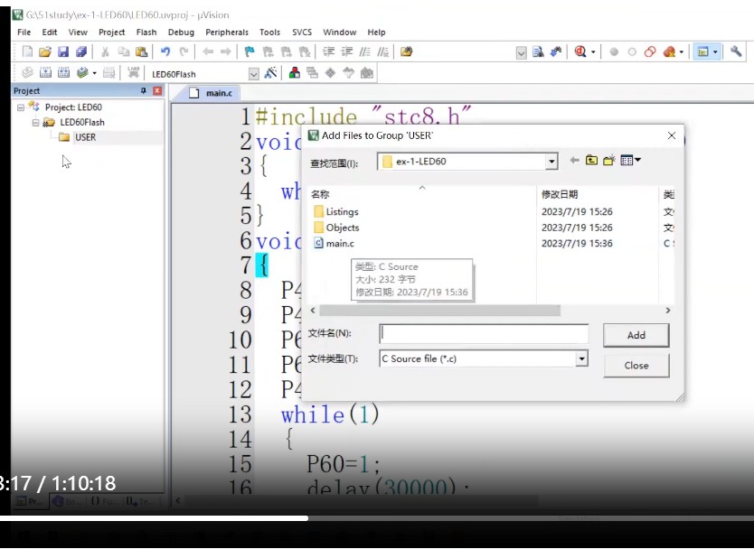Click the Rebuild all target files icon
Image resolution: width=754 pixels, height=549 pixels.
pyautogui.click(x=63, y=73)
